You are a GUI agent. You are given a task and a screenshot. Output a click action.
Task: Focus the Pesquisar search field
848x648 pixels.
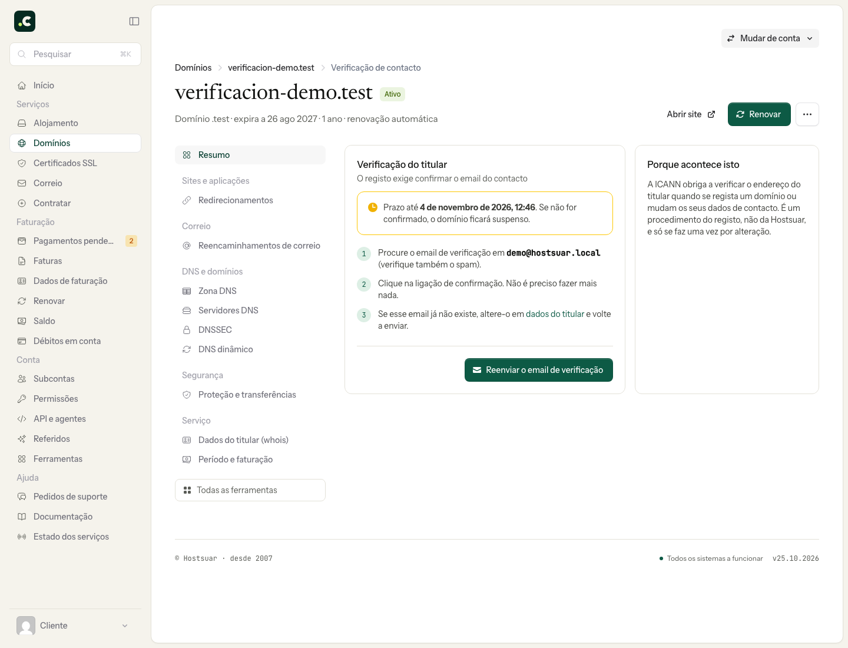coord(75,54)
